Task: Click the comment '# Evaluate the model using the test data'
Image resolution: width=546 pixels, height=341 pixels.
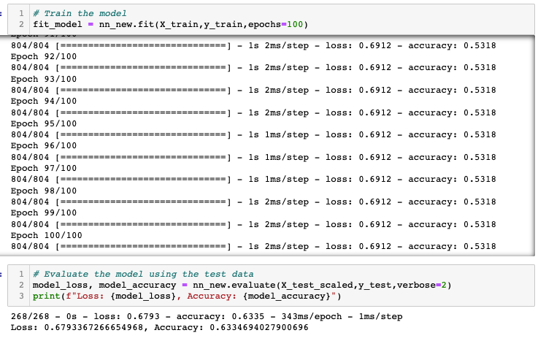Action: [143, 274]
